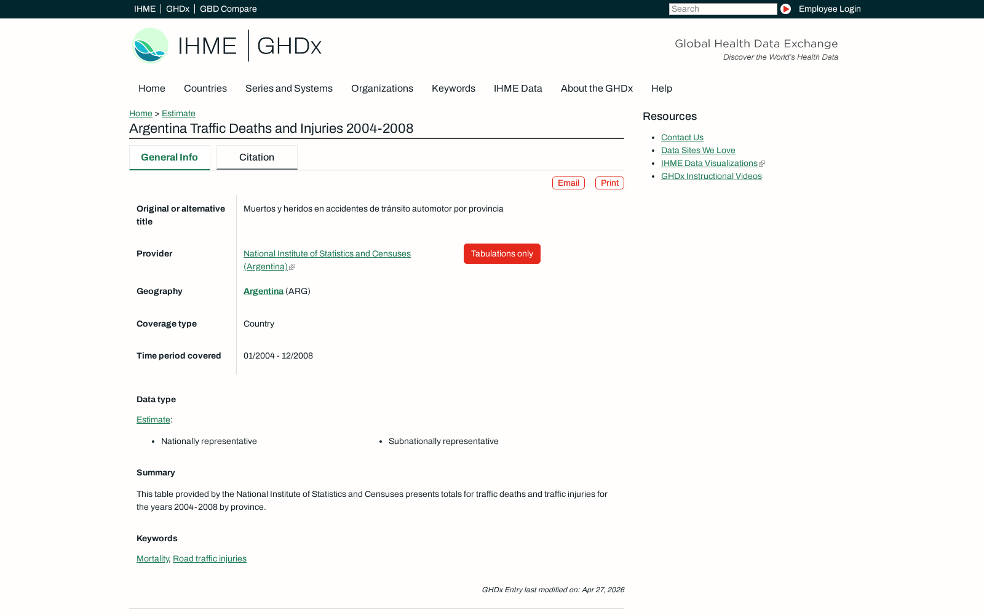Open the Argentina geography link
The image size is (984, 615).
[x=263, y=292]
